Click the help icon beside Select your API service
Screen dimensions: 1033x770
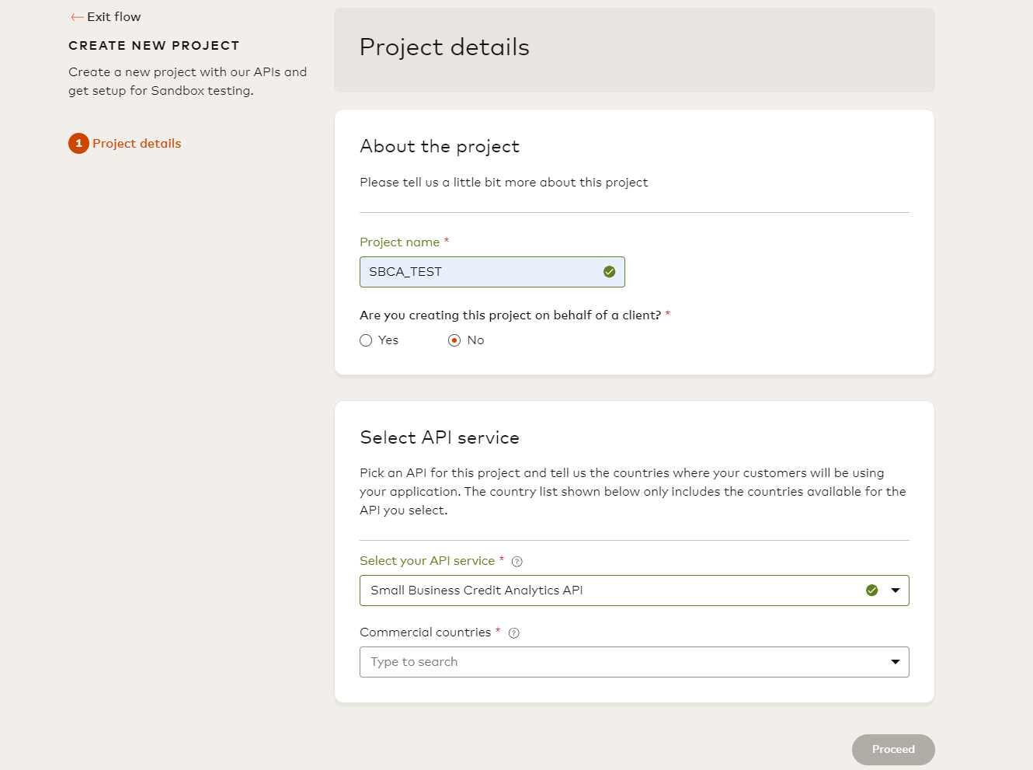click(x=517, y=562)
